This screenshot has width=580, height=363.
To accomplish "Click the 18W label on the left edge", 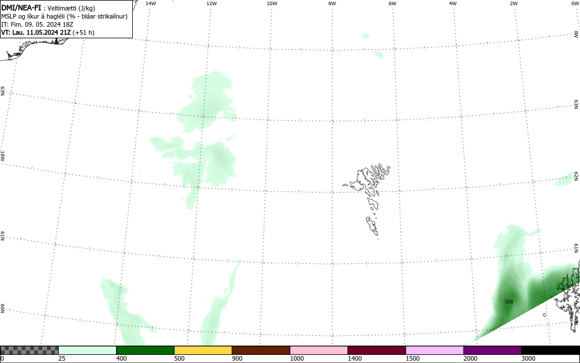I will [x=2, y=155].
